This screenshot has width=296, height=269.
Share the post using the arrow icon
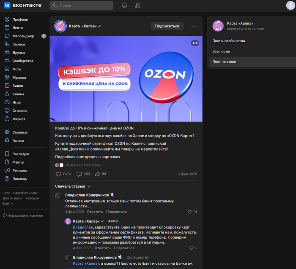click(x=101, y=174)
